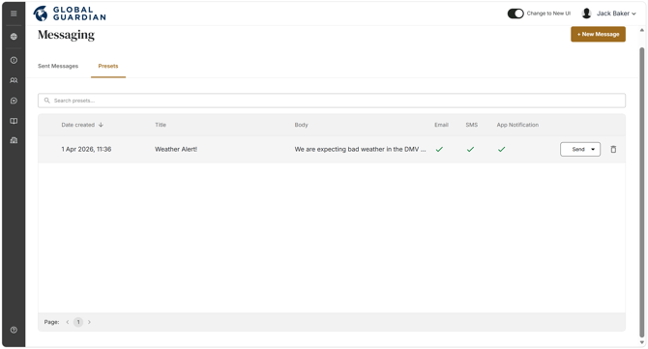
Task: Delete the Weather Alert! preset via trash icon
Action: (x=613, y=150)
